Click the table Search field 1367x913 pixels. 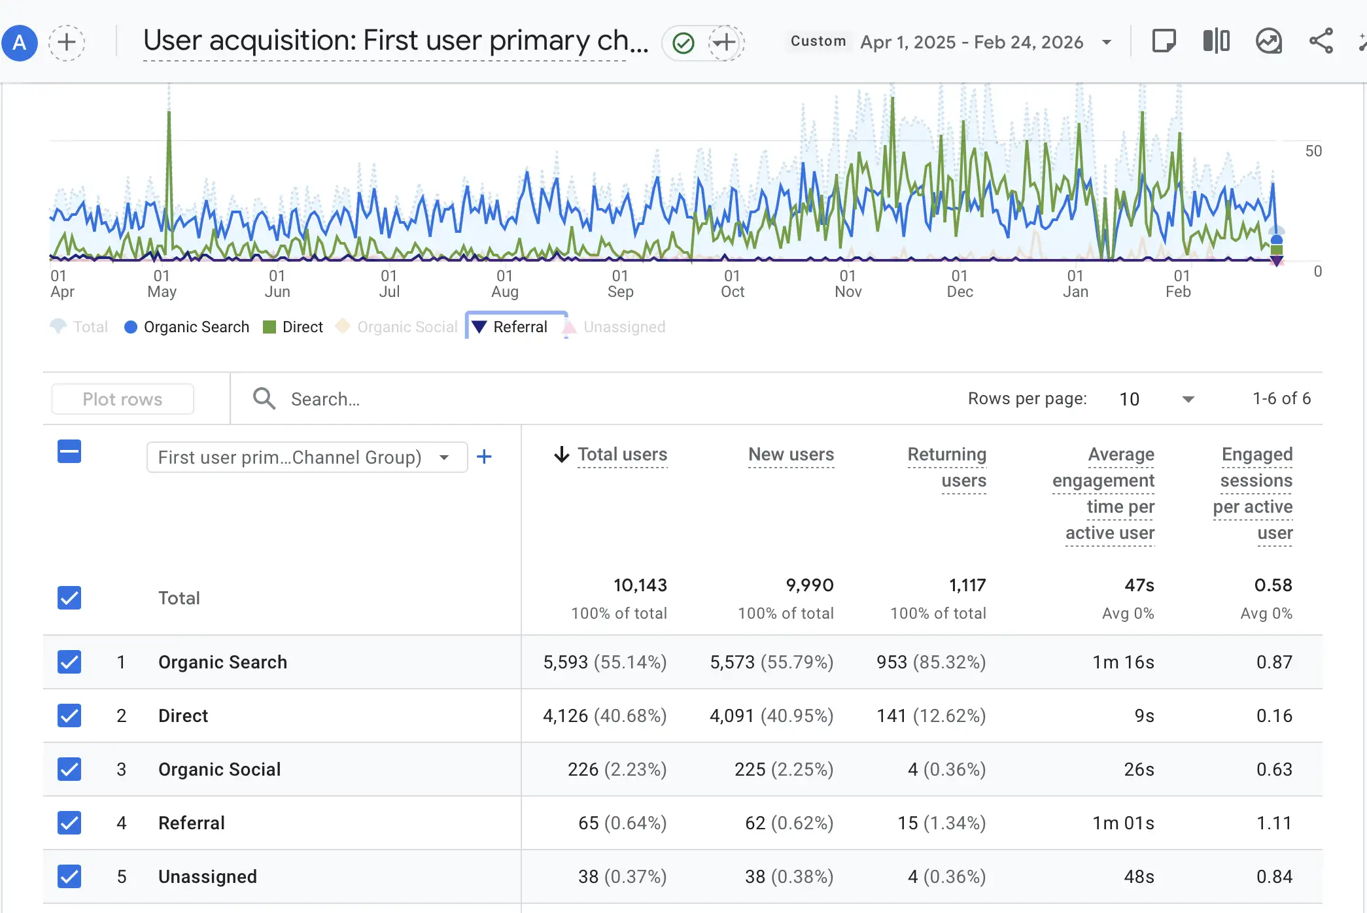325,399
